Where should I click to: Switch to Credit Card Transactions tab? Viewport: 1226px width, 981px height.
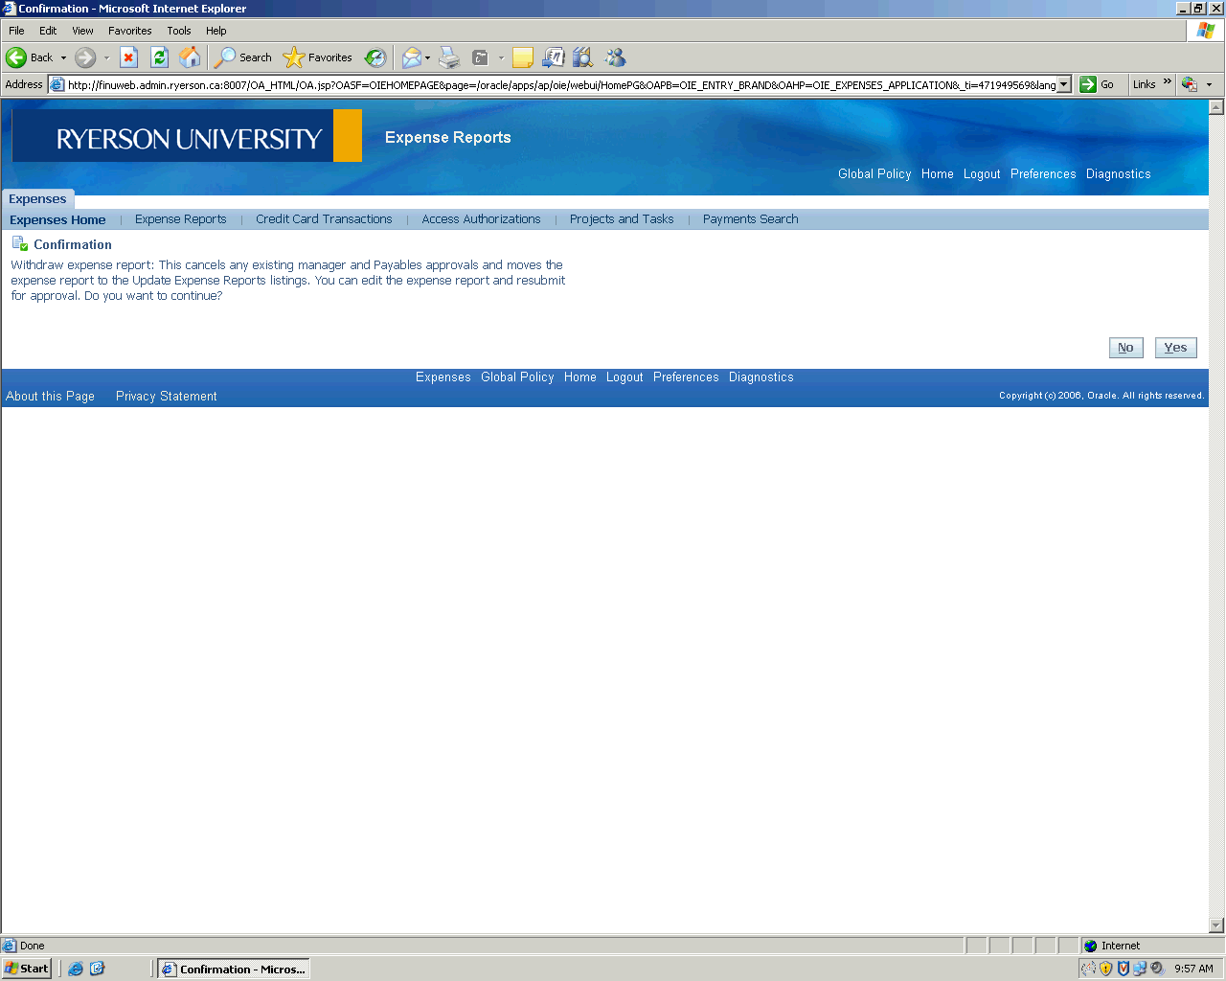pyautogui.click(x=324, y=219)
